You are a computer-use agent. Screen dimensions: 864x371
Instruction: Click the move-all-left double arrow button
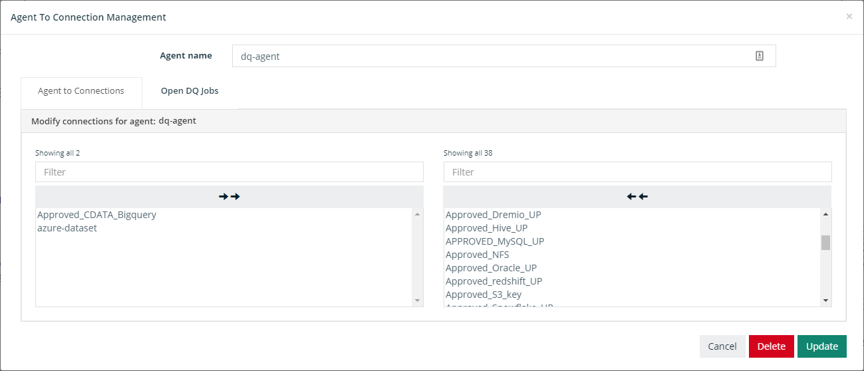pyautogui.click(x=637, y=197)
